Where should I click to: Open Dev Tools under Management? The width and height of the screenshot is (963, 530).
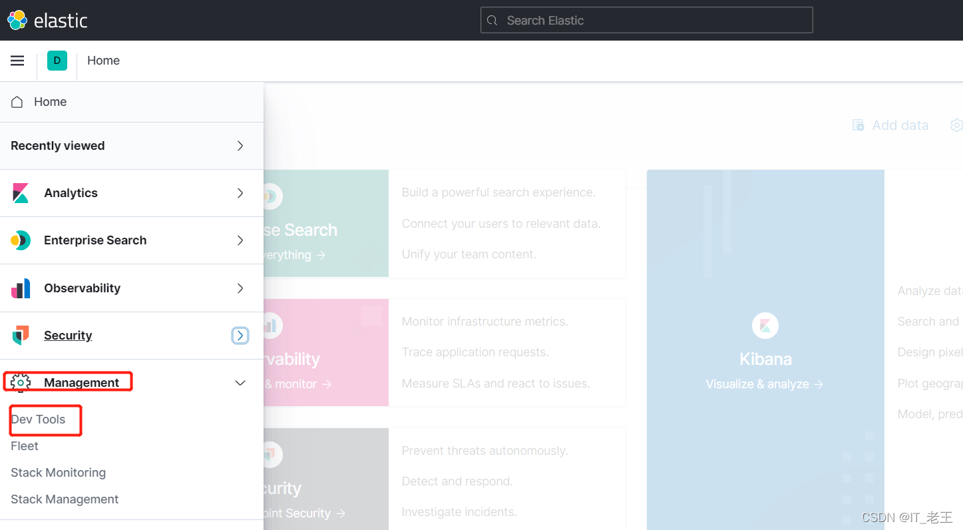click(x=38, y=419)
